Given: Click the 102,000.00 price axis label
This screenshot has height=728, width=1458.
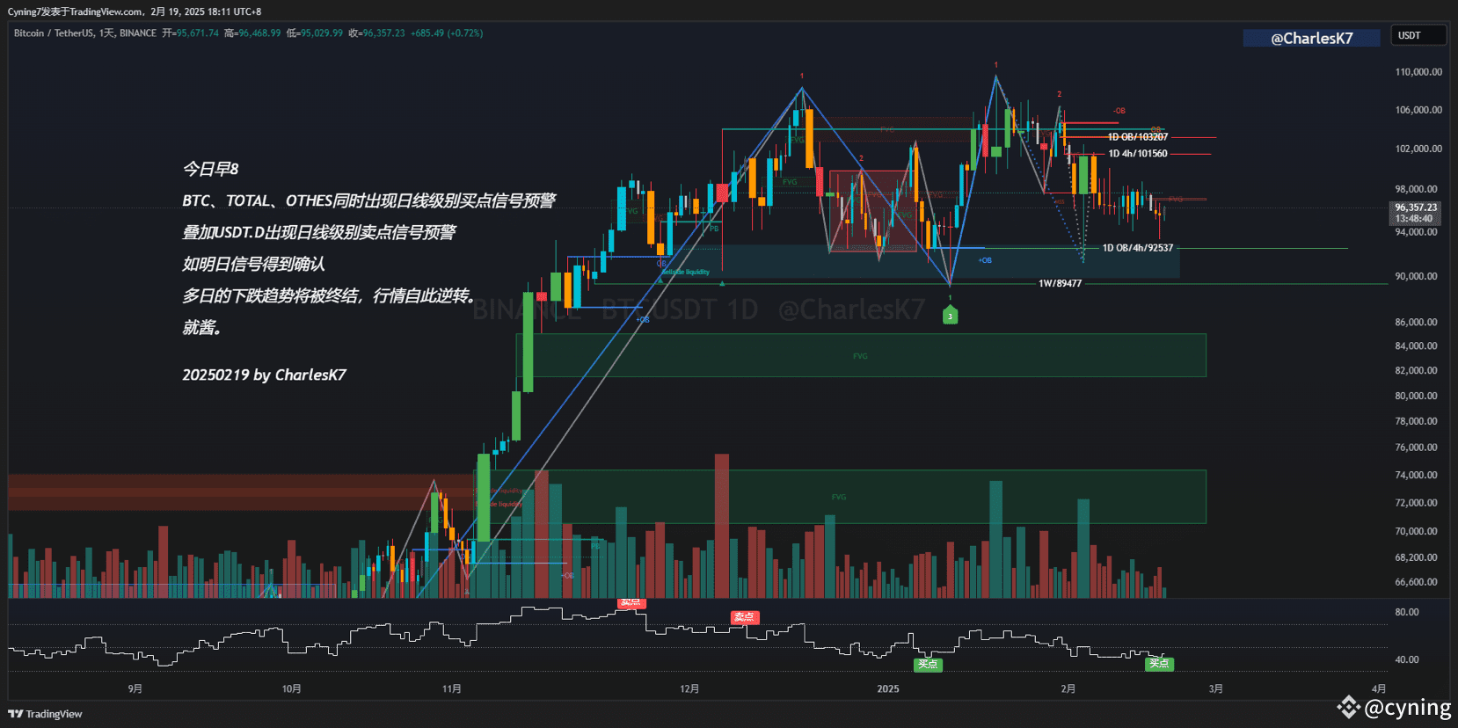Looking at the screenshot, I should [x=1418, y=149].
